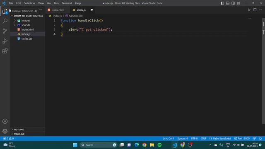Viewport: 265px width, 149px height.
Task: Open the Windows Start menu
Action: [75, 145]
